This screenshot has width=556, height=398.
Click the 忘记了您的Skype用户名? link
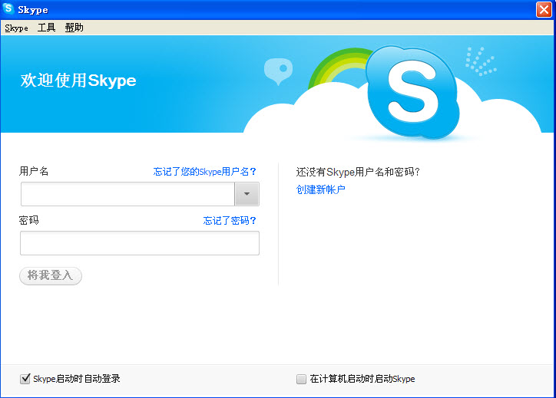204,172
